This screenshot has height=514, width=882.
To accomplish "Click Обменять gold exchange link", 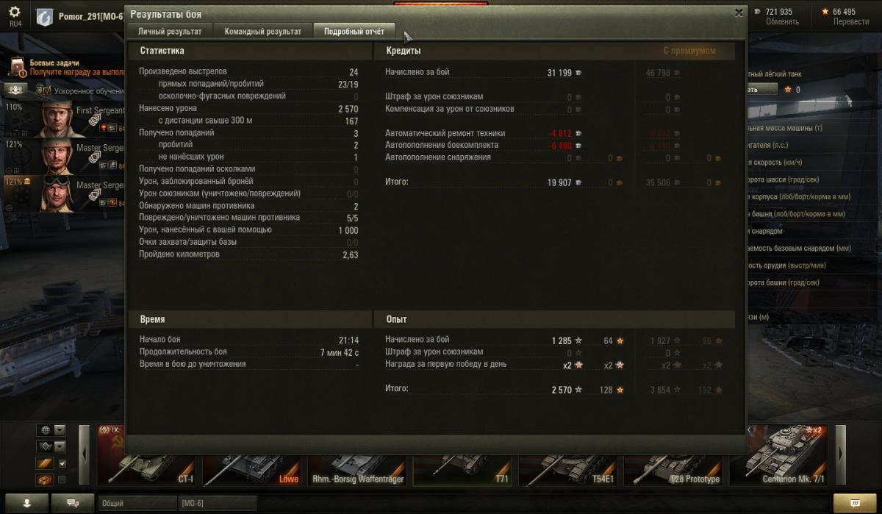I will [782, 21].
